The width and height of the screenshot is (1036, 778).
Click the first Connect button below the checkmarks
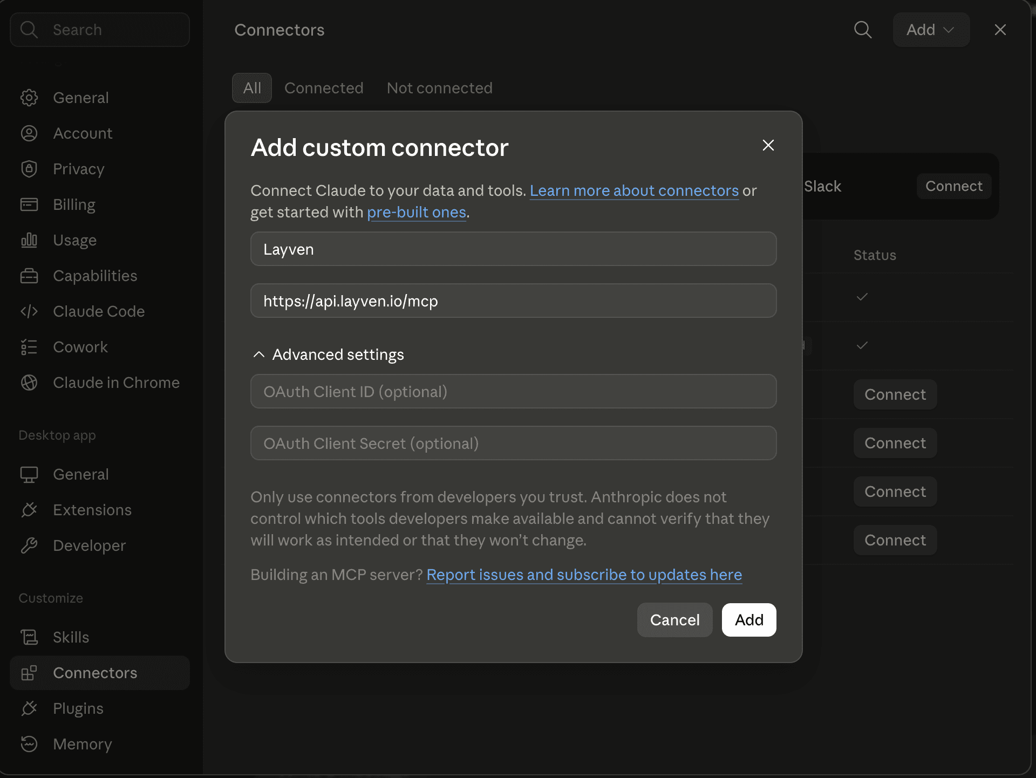895,394
